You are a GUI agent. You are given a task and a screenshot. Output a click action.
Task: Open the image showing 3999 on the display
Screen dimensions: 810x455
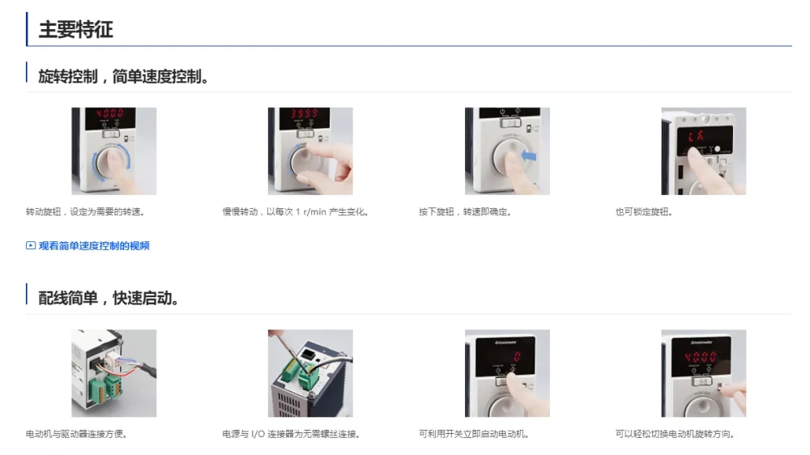310,151
